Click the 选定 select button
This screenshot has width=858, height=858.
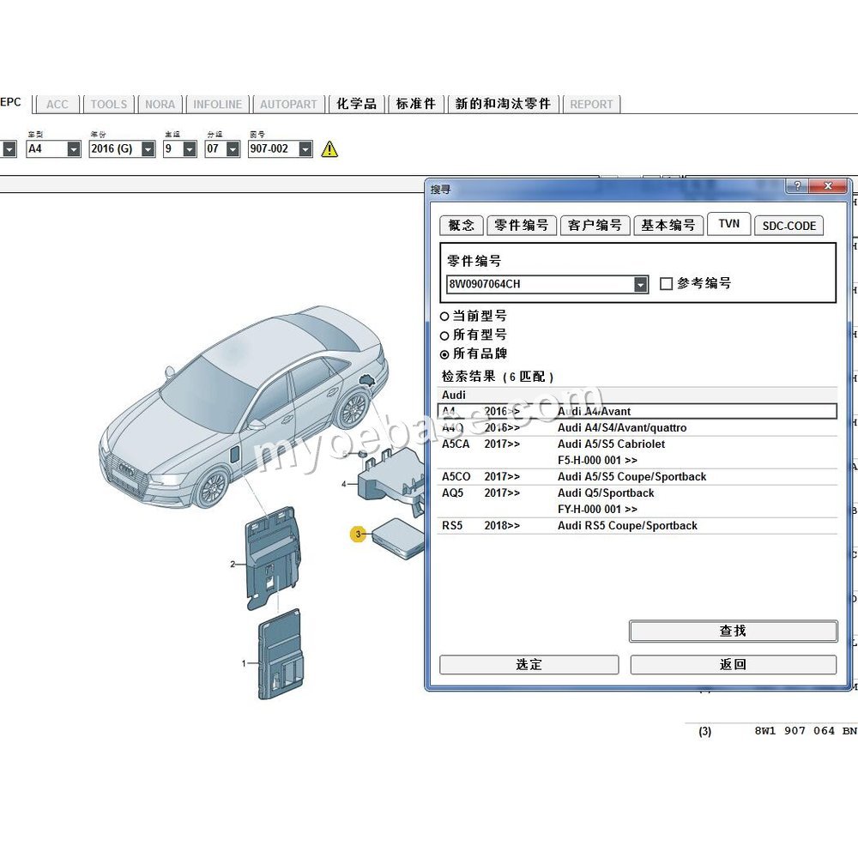(529, 665)
